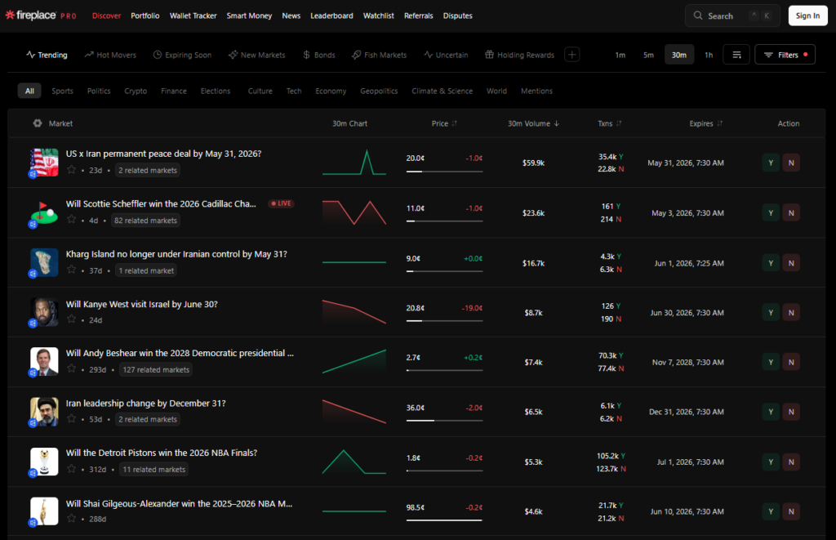Star the Detroit Pistons NBA Finals market
836x540 pixels.
tap(72, 468)
